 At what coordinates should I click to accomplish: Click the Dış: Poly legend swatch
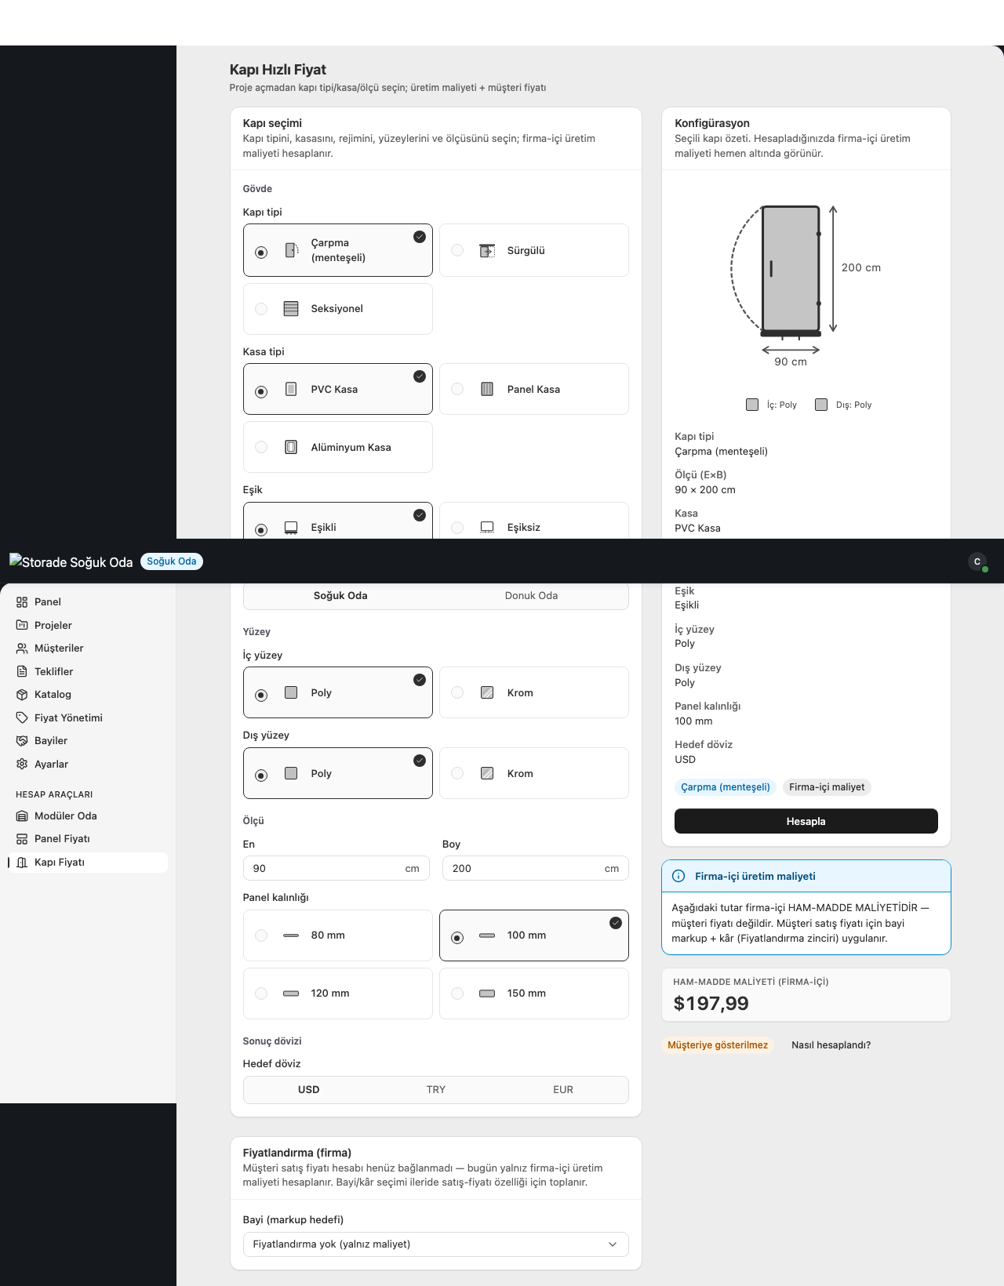coord(821,405)
